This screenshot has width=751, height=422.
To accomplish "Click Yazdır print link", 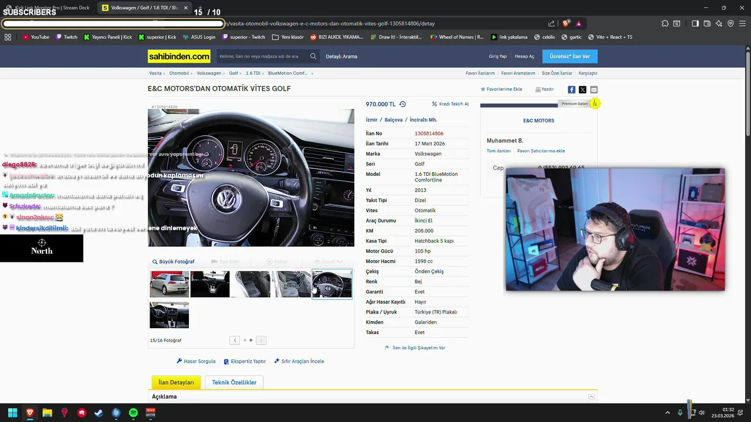I will pos(544,89).
